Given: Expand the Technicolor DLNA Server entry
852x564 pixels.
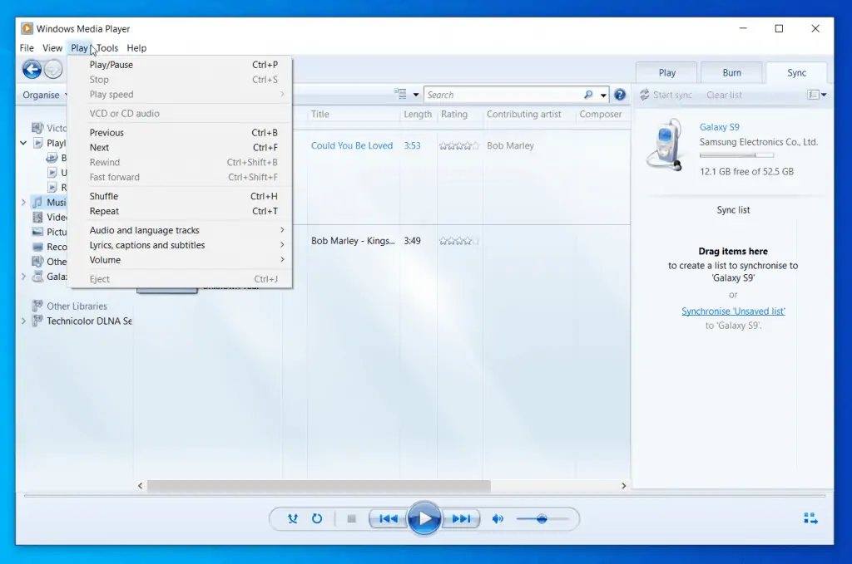Looking at the screenshot, I should [23, 321].
